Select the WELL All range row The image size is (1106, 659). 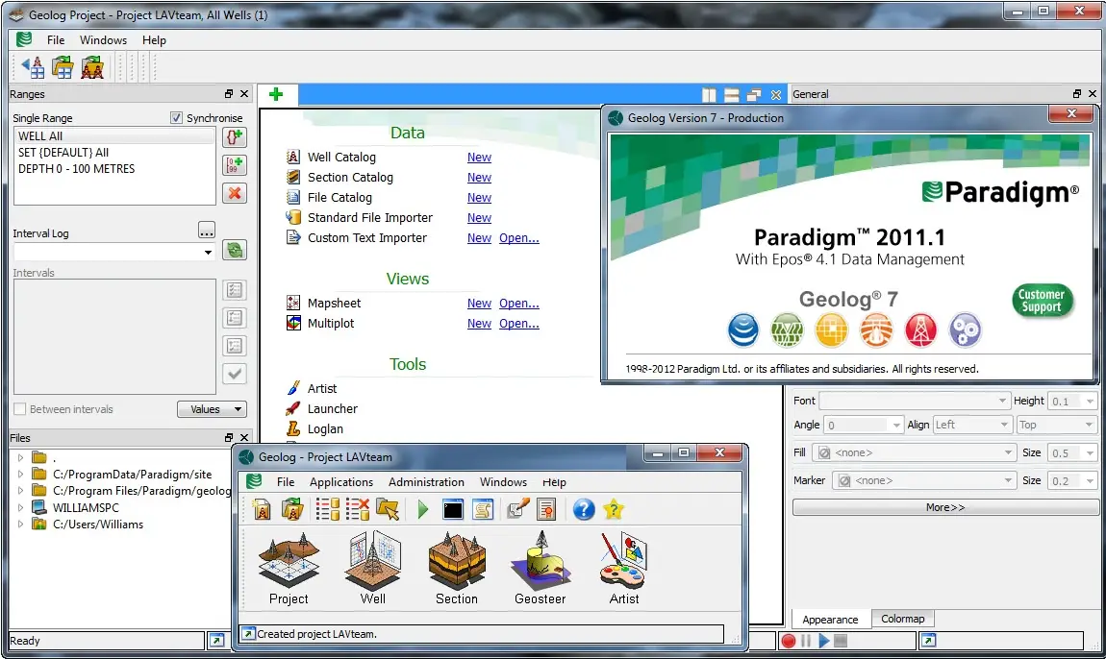(x=114, y=136)
